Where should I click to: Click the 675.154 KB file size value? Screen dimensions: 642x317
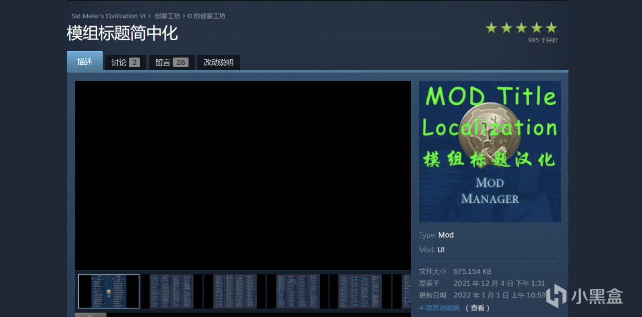(472, 271)
